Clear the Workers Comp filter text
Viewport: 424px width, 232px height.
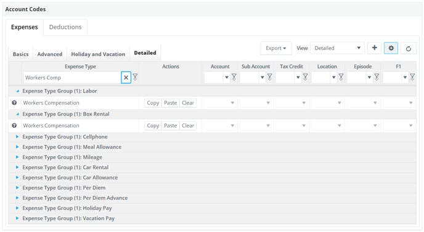[126, 78]
